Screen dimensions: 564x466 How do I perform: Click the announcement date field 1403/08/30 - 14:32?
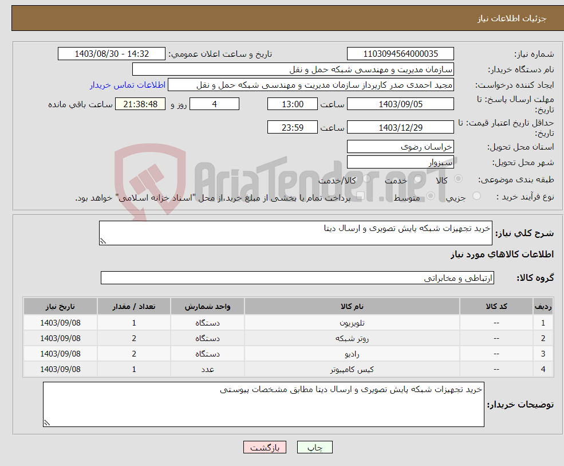pyautogui.click(x=112, y=54)
